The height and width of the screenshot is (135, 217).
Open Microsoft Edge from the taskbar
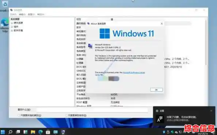(x=41, y=132)
